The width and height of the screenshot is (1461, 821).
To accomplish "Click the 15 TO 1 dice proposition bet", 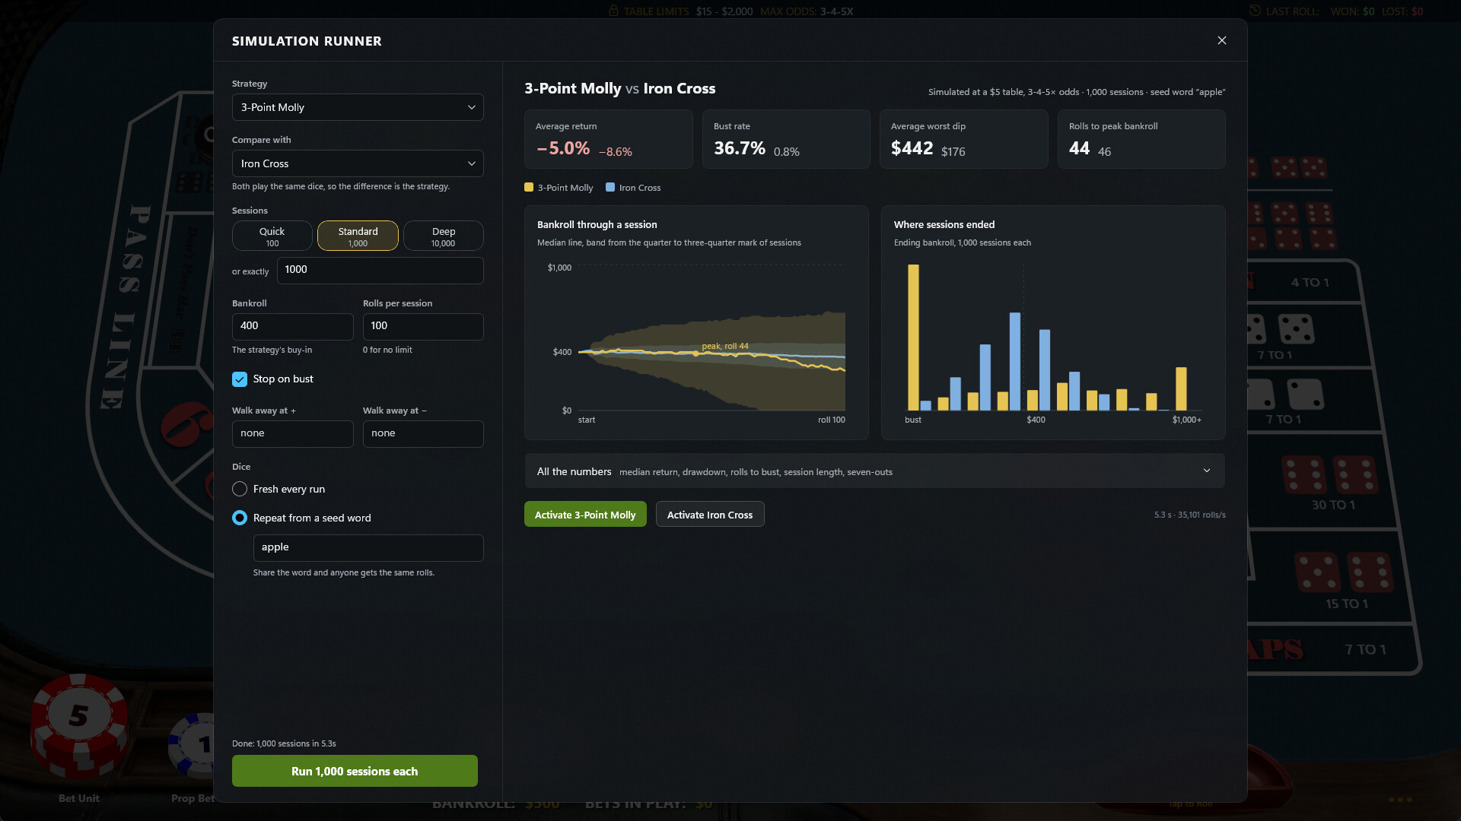I will click(x=1345, y=582).
